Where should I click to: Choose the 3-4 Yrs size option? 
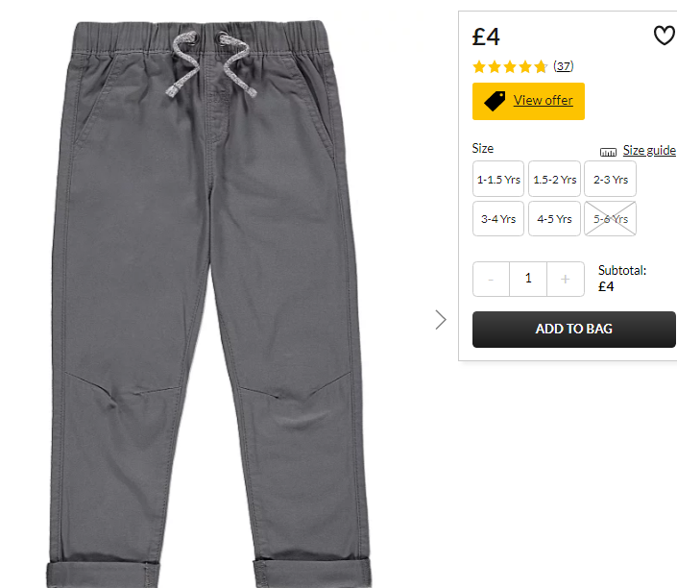click(498, 219)
